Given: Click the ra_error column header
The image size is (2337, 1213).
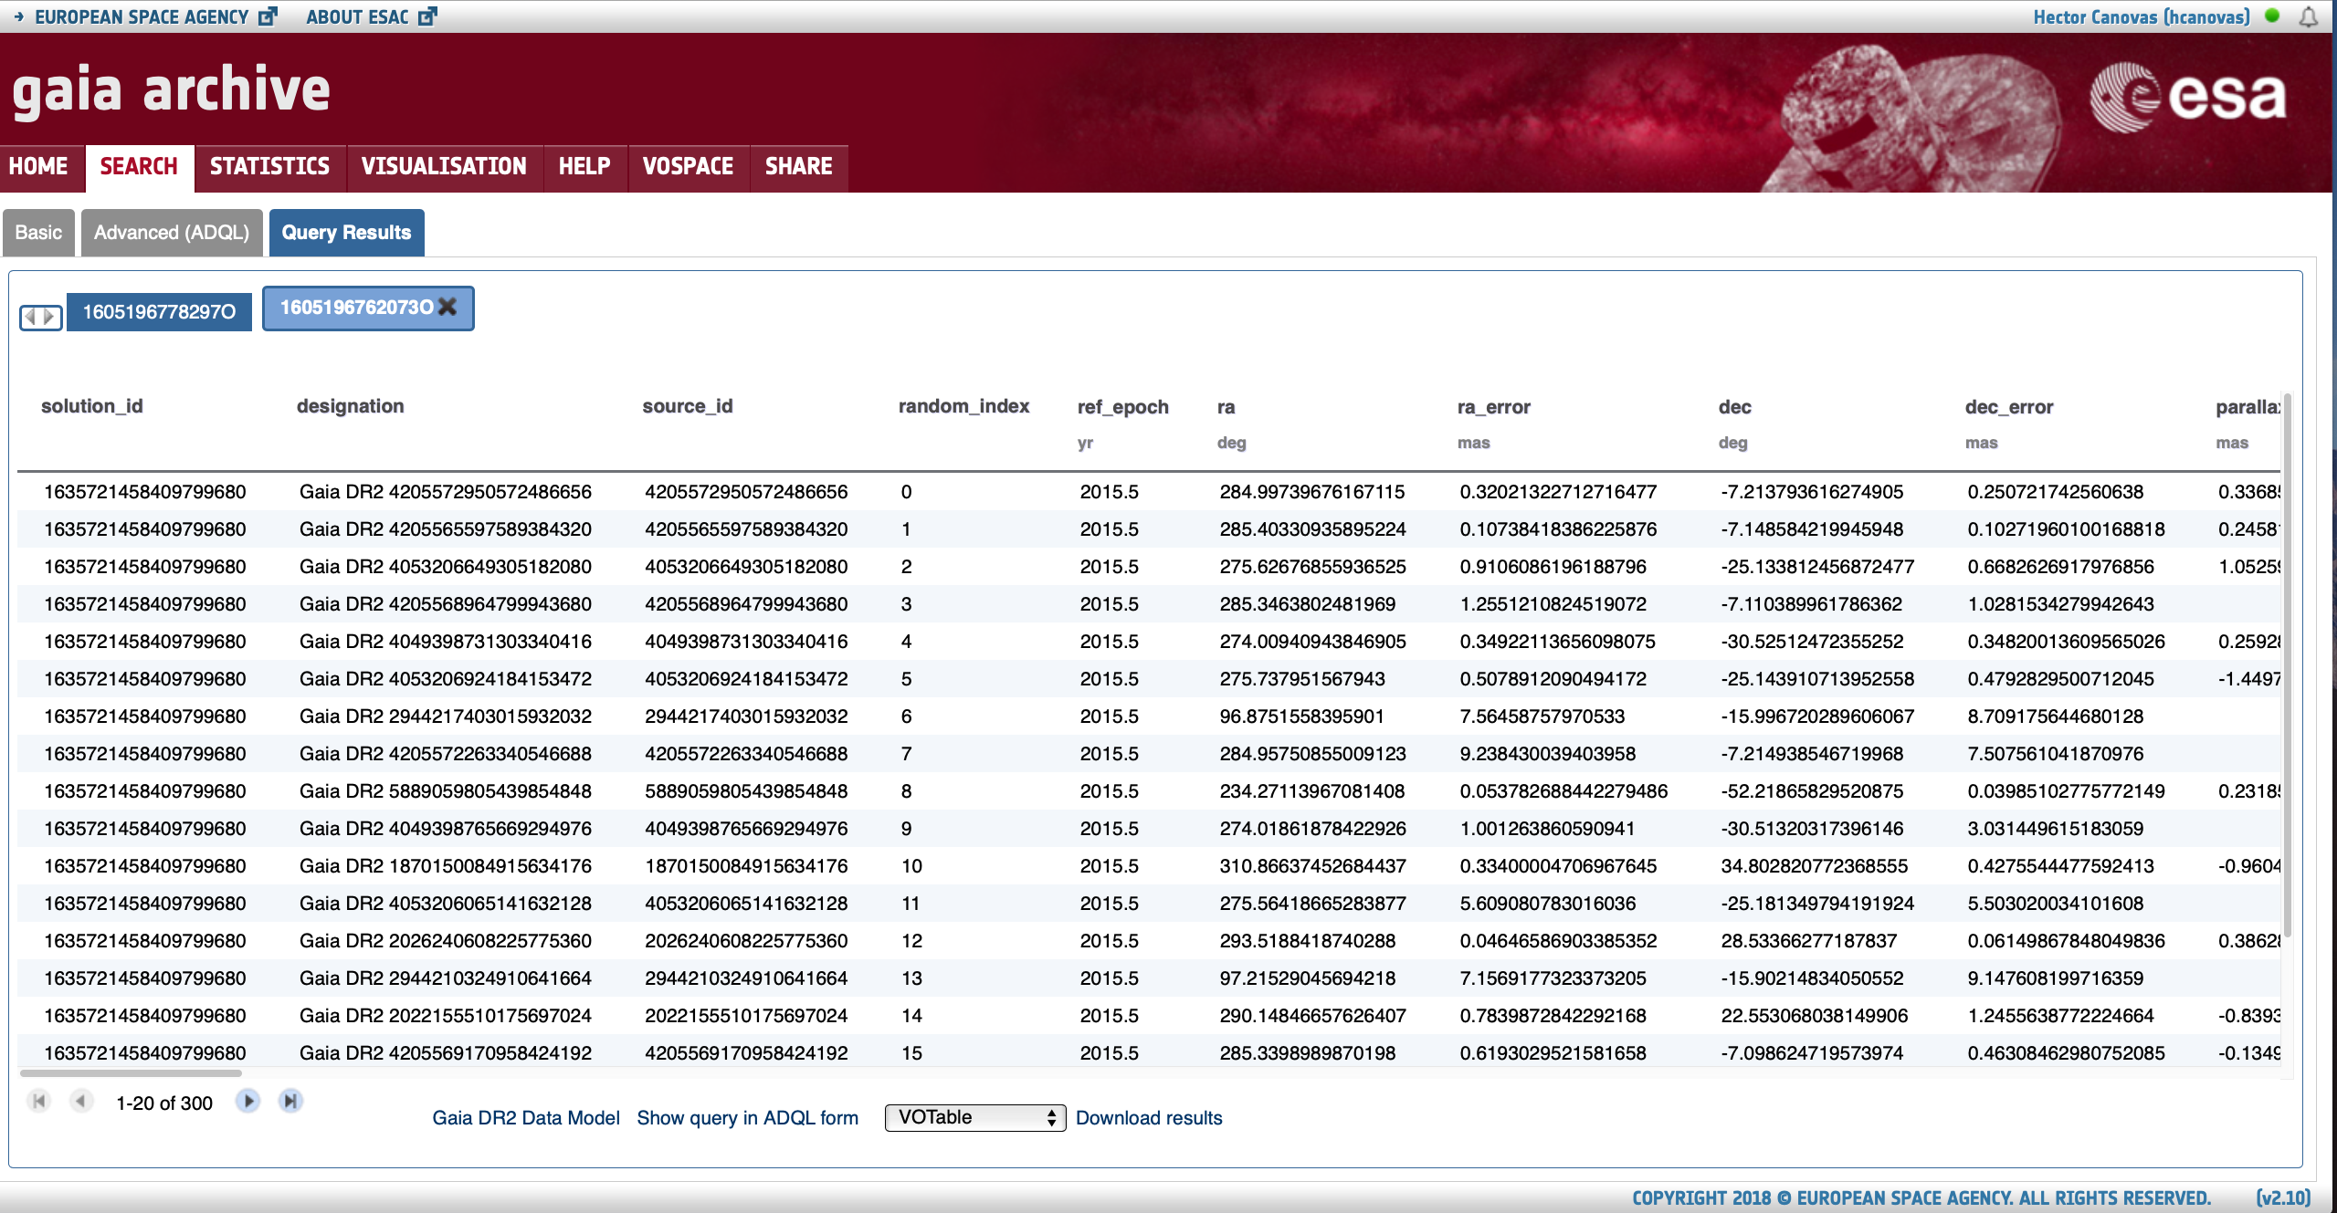Looking at the screenshot, I should click(x=1494, y=407).
